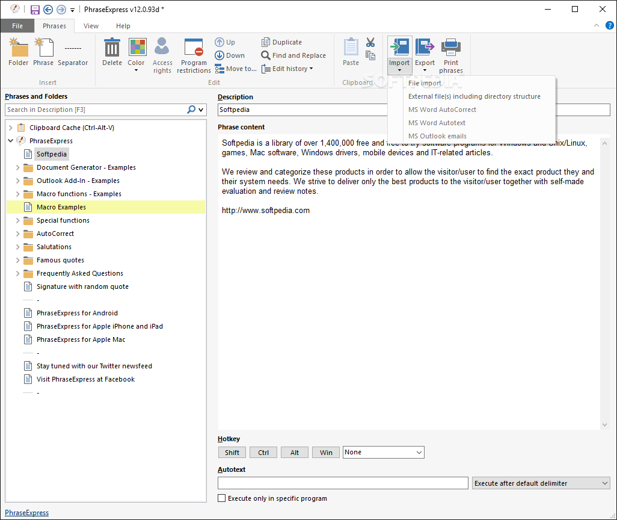The height and width of the screenshot is (520, 617).
Task: Collapse the PhraseExpress root node
Action: (11, 141)
